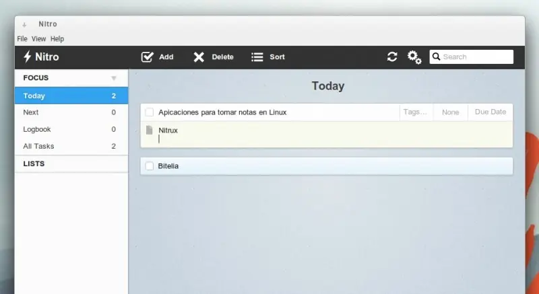The image size is (539, 294).
Task: Click the Add button label
Action: click(166, 57)
